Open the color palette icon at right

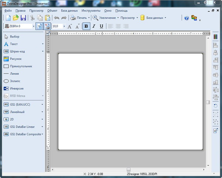point(216,37)
